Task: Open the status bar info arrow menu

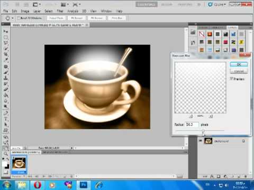Action: coord(72,148)
